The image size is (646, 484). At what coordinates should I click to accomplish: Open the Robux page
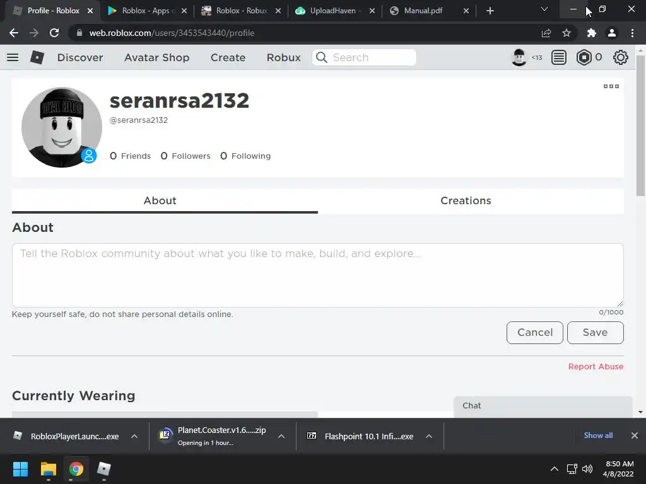283,57
